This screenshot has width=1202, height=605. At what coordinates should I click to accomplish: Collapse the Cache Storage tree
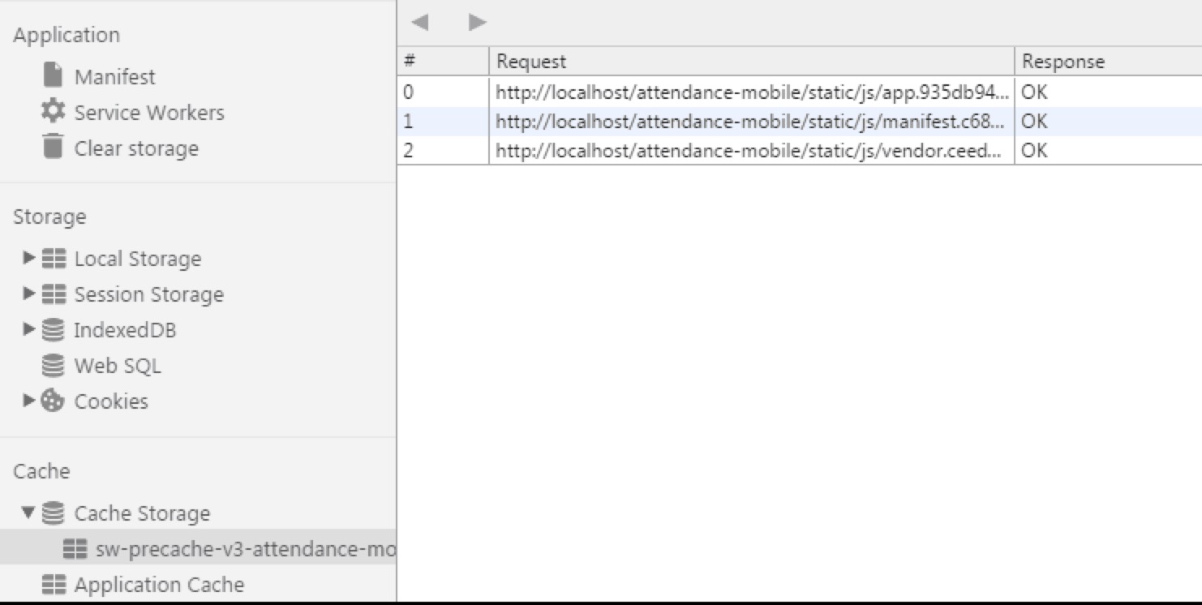[x=29, y=513]
